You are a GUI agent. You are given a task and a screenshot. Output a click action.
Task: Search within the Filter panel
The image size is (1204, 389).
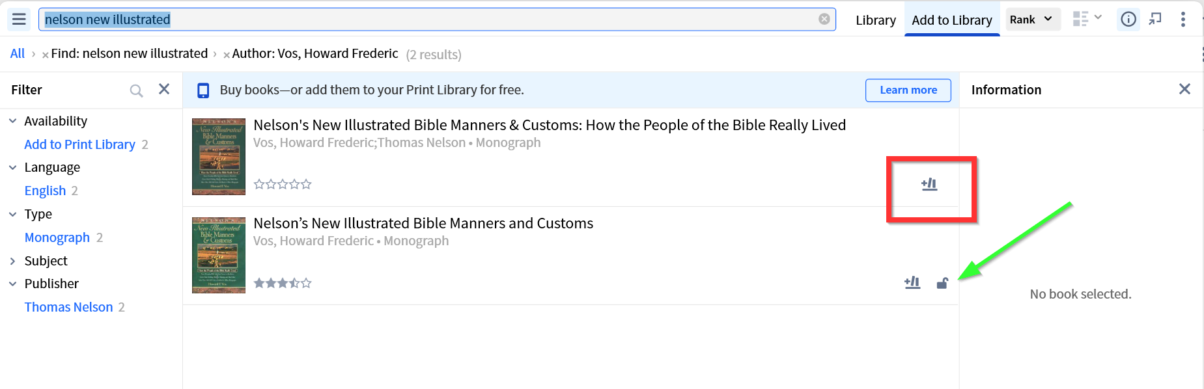pos(136,90)
